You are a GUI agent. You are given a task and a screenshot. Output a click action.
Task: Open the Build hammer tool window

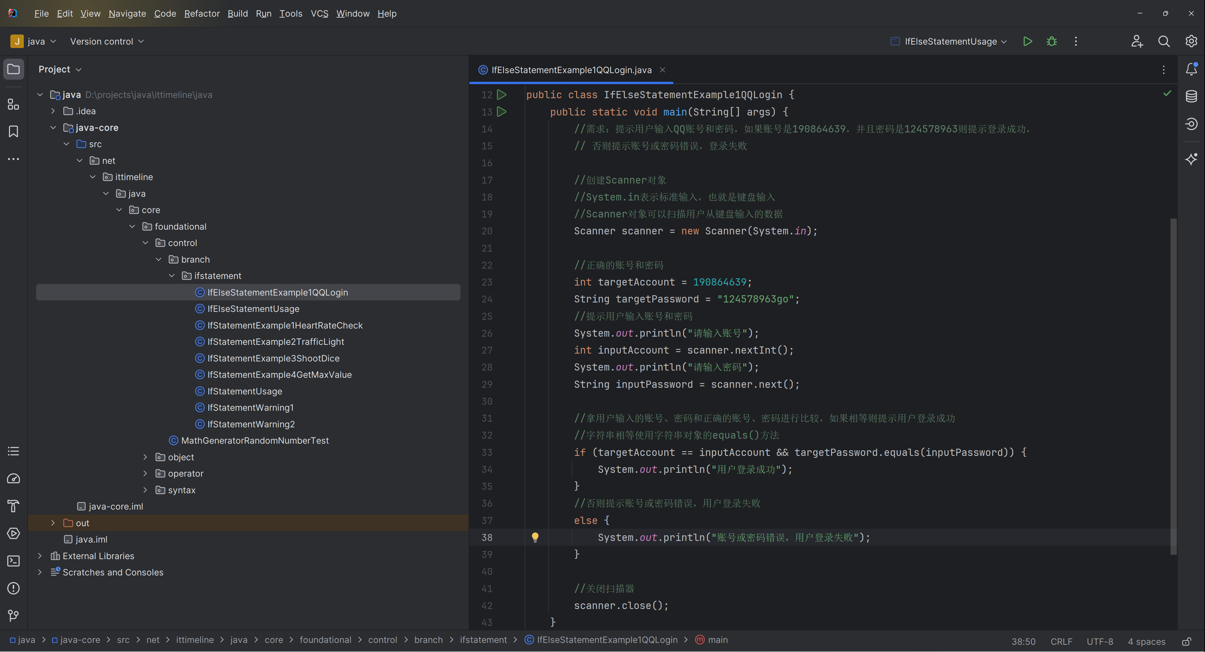13,506
